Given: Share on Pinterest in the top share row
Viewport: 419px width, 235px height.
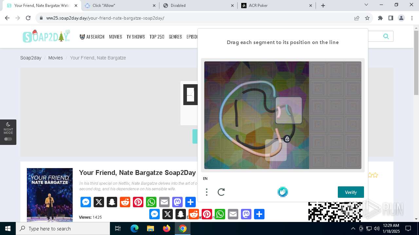Looking at the screenshot, I should 138,202.
